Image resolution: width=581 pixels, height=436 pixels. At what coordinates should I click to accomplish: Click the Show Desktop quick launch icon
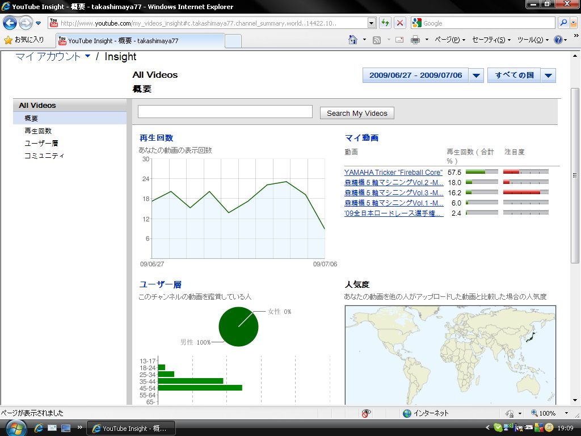(x=66, y=428)
